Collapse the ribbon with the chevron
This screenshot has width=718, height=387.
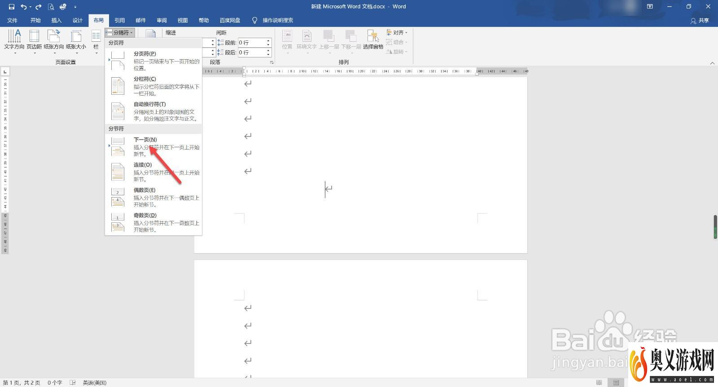[x=712, y=63]
